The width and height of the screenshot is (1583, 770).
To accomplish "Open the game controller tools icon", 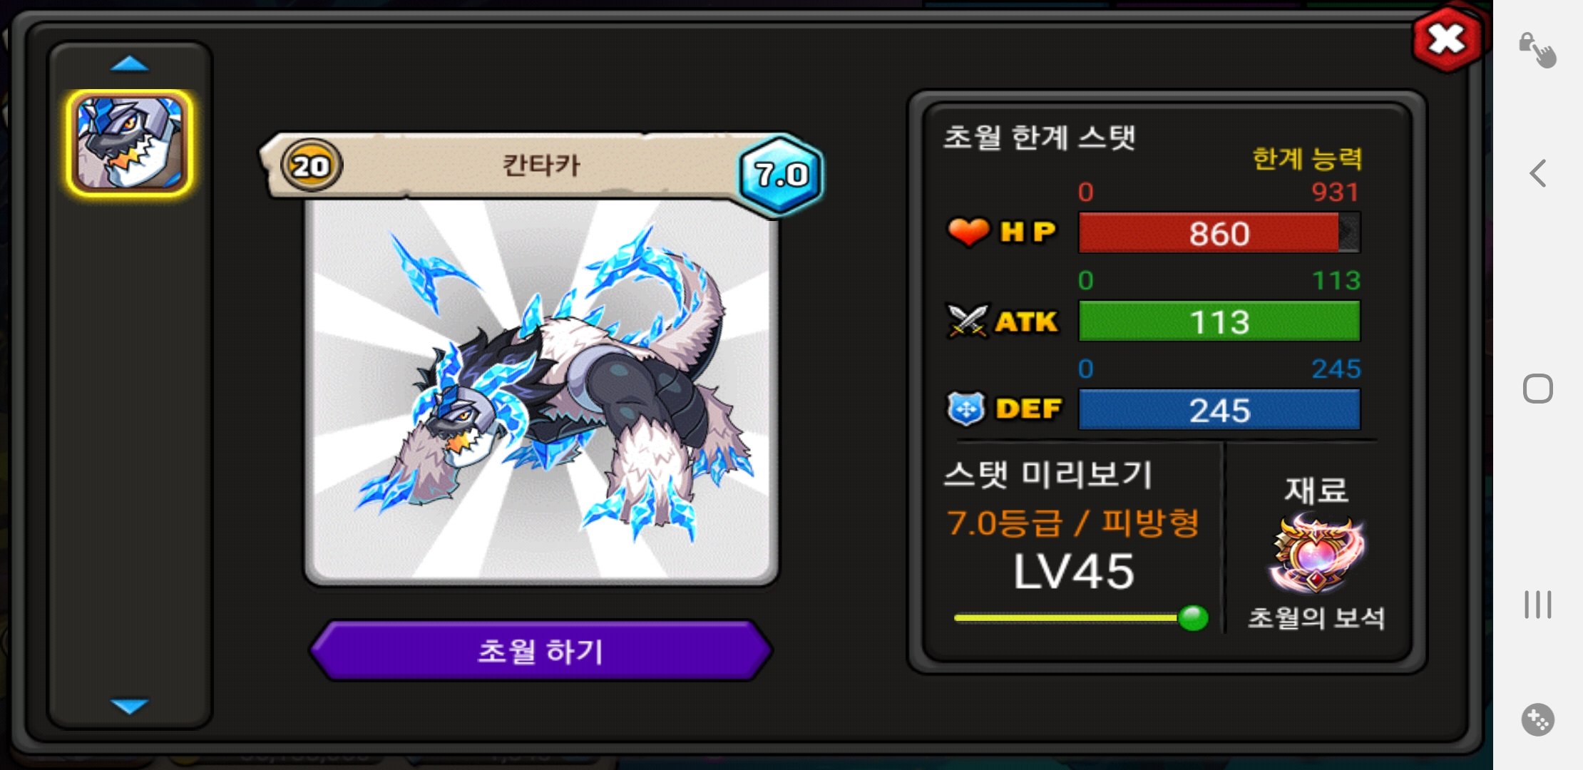I will click(1538, 720).
